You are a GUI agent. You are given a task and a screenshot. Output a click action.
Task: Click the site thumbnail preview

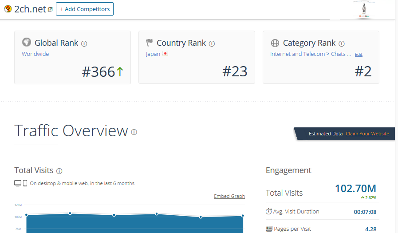364,10
